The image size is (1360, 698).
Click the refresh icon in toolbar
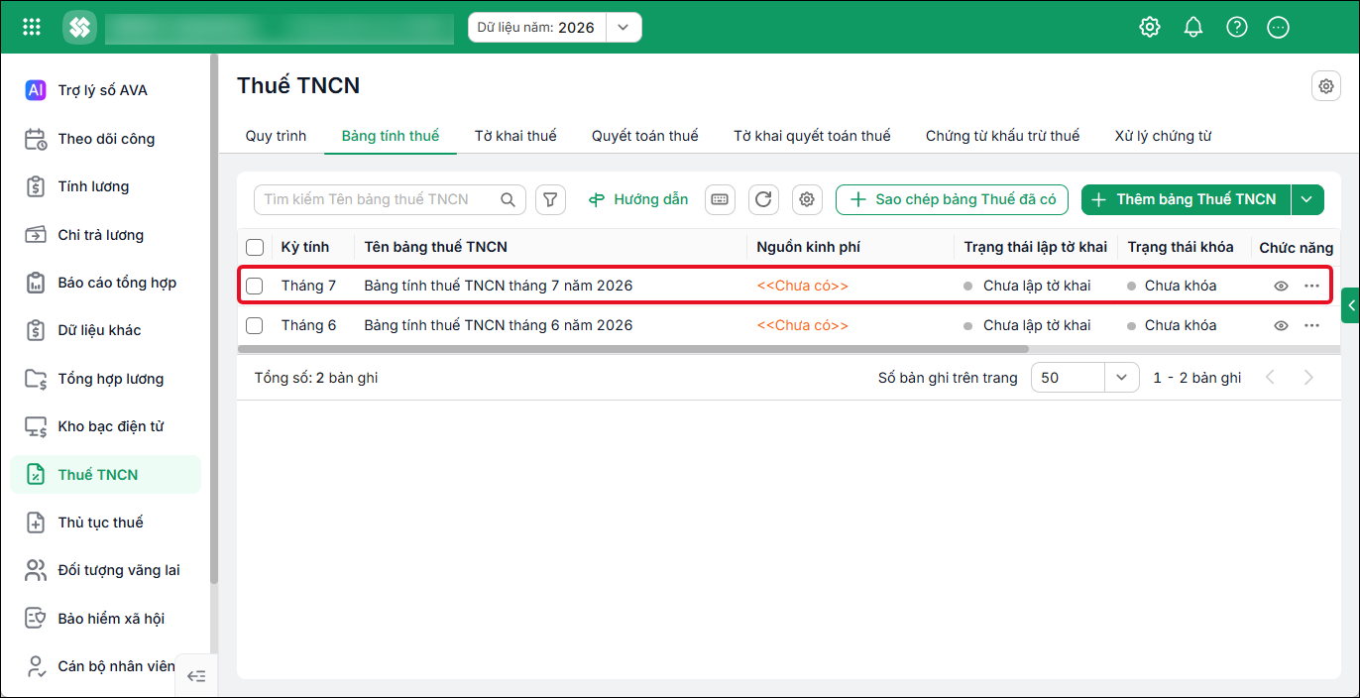763,199
